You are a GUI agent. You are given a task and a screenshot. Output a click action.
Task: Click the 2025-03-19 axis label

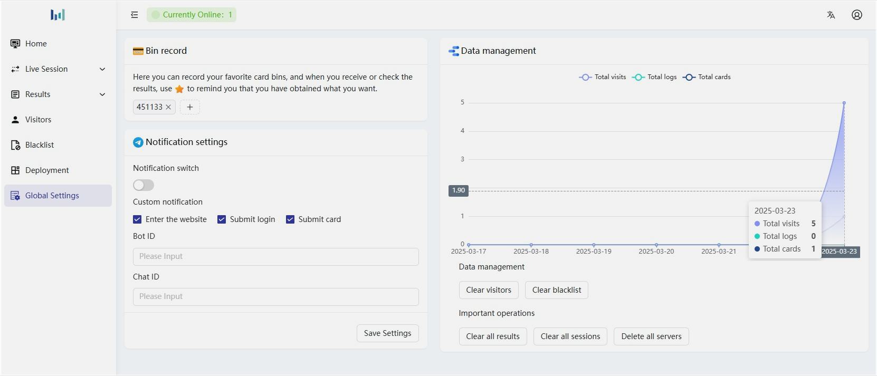(x=594, y=252)
